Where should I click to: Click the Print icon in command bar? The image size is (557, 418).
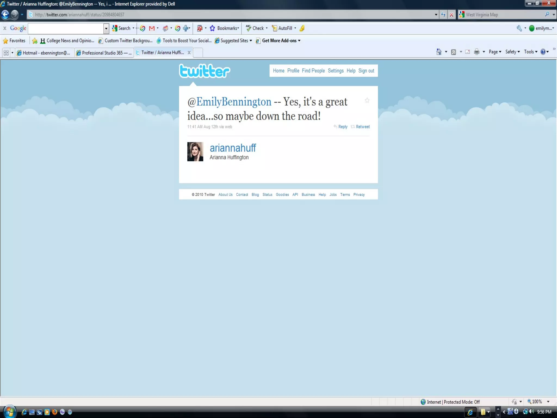[x=476, y=52]
